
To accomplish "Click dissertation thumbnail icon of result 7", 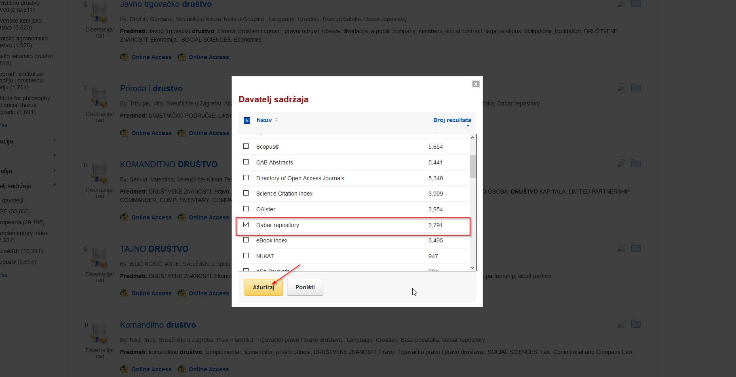I will point(99,98).
